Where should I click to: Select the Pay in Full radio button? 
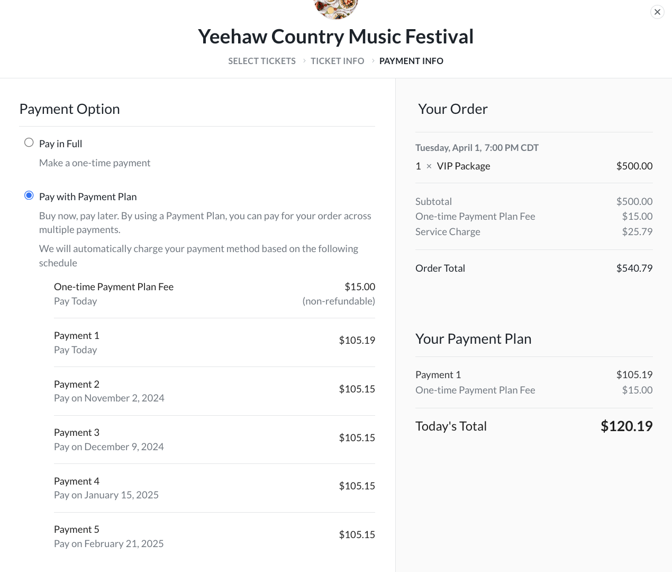(29, 142)
